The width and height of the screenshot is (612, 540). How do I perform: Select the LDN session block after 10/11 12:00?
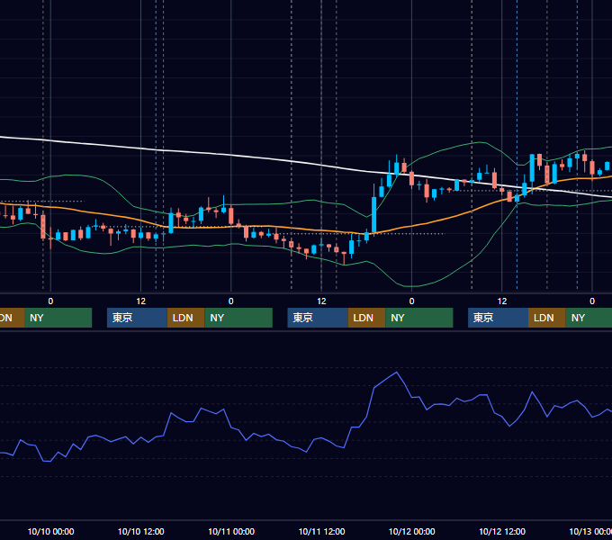[366, 318]
